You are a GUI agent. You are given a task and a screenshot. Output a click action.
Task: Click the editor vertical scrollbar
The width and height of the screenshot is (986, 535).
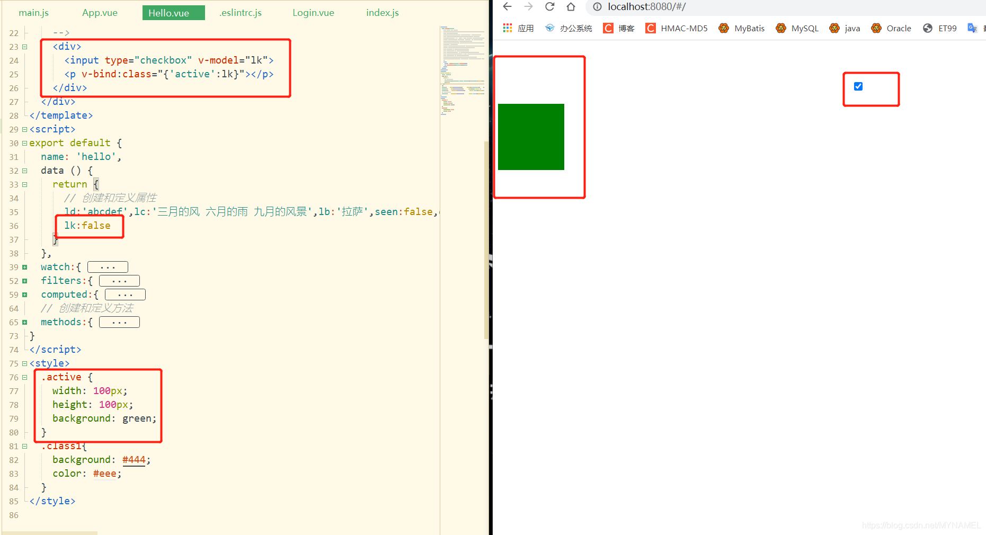(x=486, y=239)
